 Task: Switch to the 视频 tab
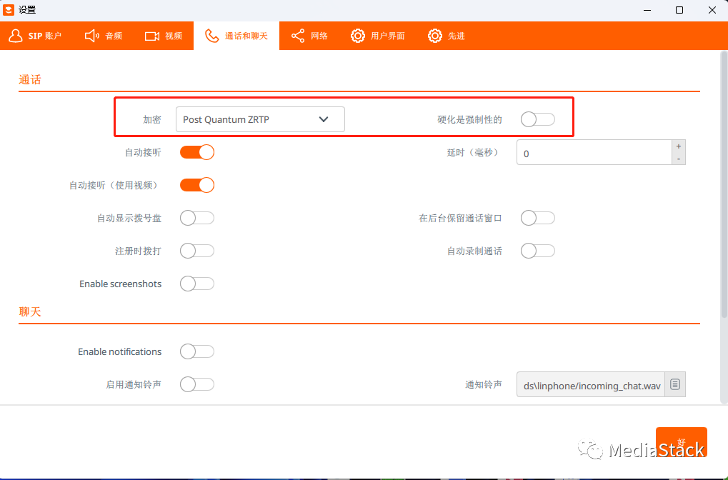coord(164,35)
